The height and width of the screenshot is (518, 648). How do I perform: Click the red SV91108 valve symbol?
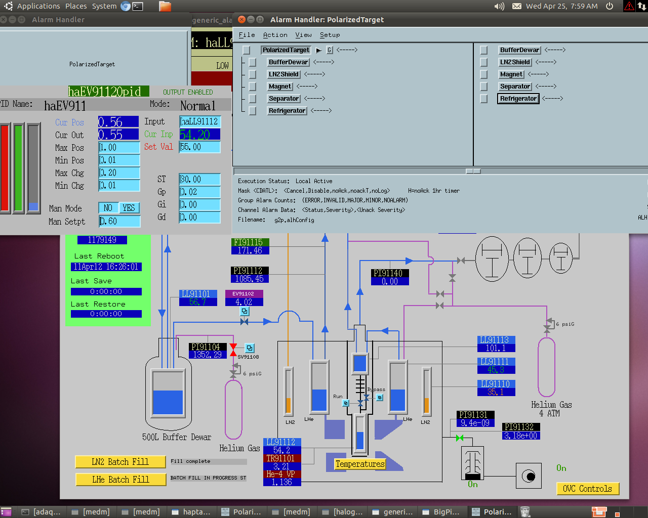point(233,350)
